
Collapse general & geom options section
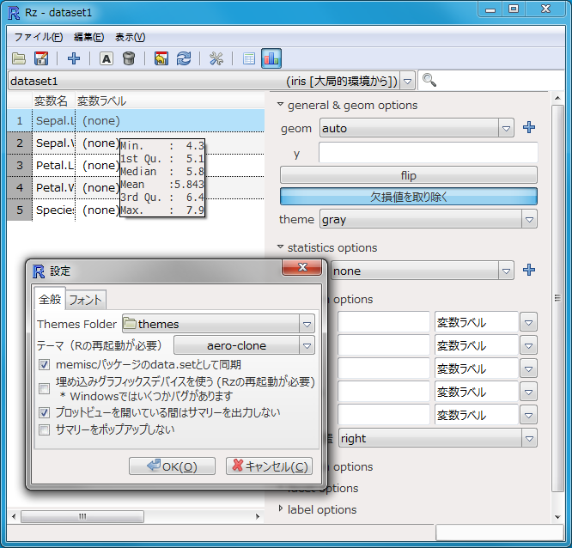tap(280, 105)
